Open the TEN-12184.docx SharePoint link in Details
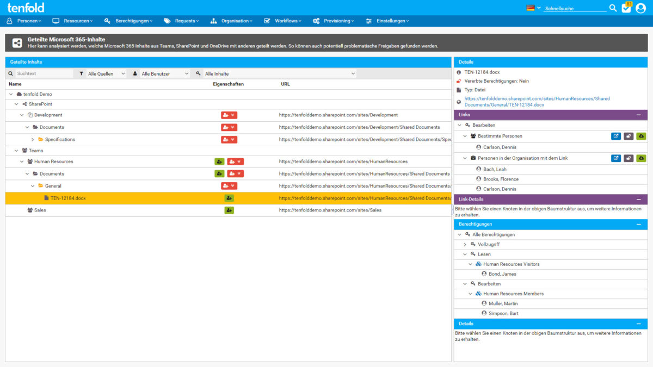The width and height of the screenshot is (653, 367). [x=537, y=102]
